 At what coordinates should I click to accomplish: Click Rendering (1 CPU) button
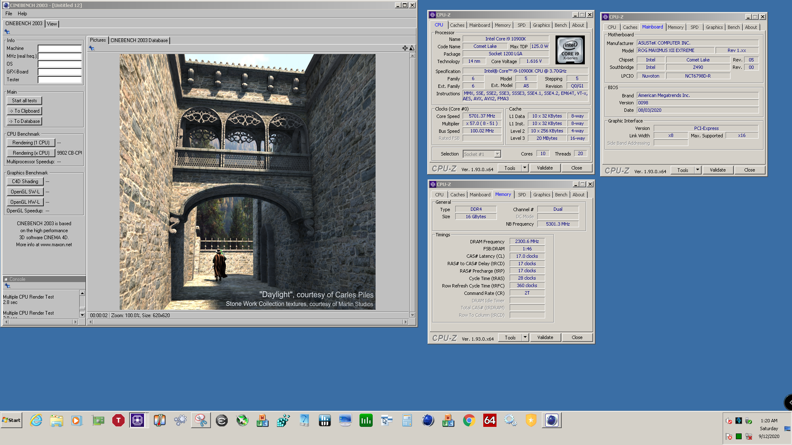[x=31, y=143]
